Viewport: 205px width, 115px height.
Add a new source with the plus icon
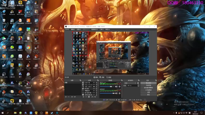(83, 97)
